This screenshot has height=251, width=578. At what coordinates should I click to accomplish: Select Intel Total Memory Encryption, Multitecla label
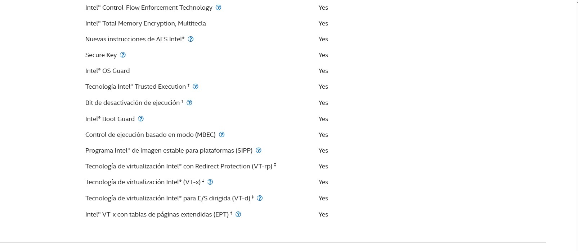145,23
